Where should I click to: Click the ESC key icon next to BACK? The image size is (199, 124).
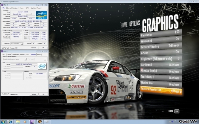[x=177, y=111]
